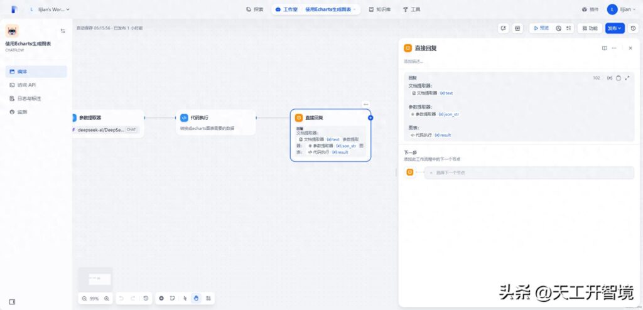643x310 pixels.
Task: Open the 知识库 knowledge tab
Action: pyautogui.click(x=379, y=9)
